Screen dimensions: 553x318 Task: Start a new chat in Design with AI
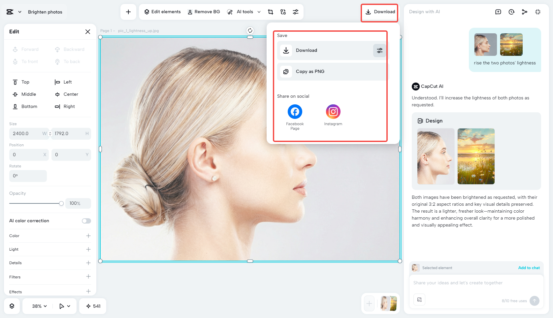(x=498, y=12)
